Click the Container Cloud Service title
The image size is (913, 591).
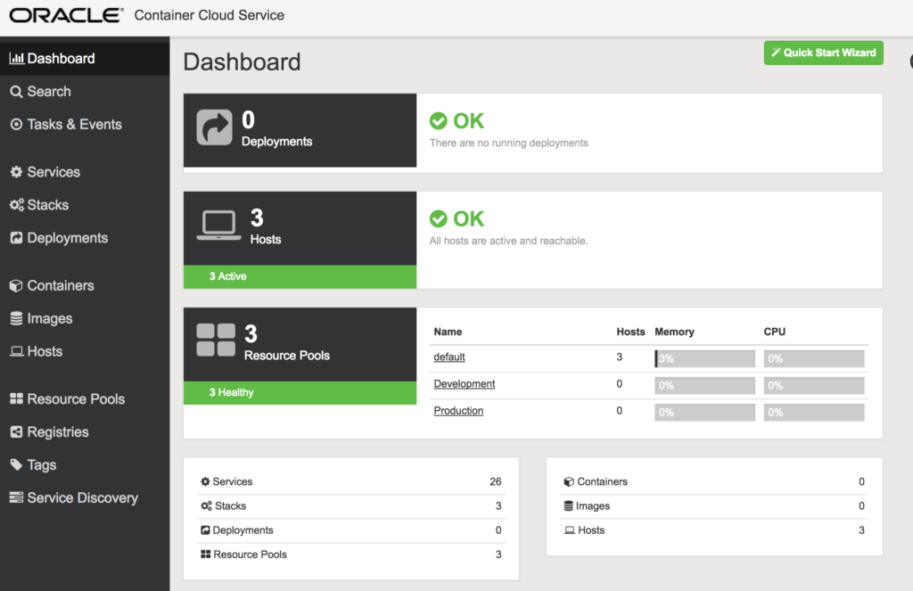[209, 15]
